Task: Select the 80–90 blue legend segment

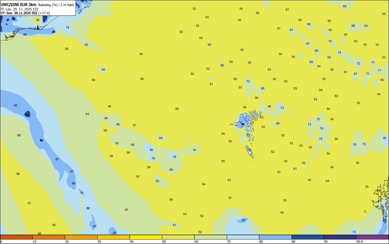Action: pyautogui.click(x=275, y=237)
